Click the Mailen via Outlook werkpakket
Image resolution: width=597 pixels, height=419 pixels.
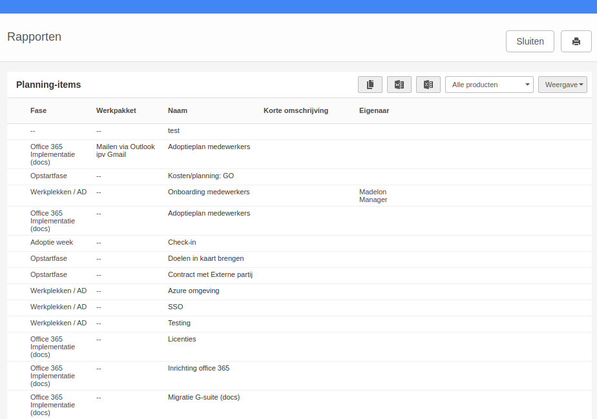click(x=125, y=150)
